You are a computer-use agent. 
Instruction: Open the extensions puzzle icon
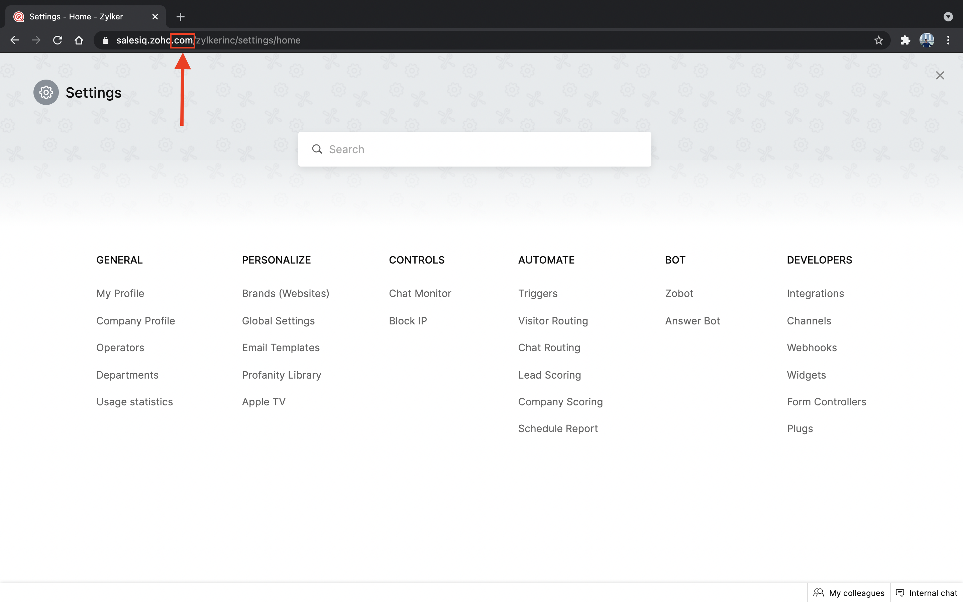tap(905, 40)
